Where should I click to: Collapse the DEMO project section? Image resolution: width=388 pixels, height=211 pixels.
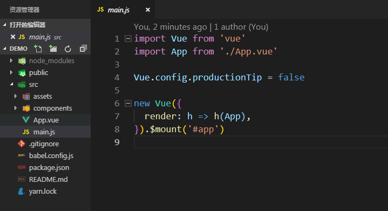coord(5,49)
